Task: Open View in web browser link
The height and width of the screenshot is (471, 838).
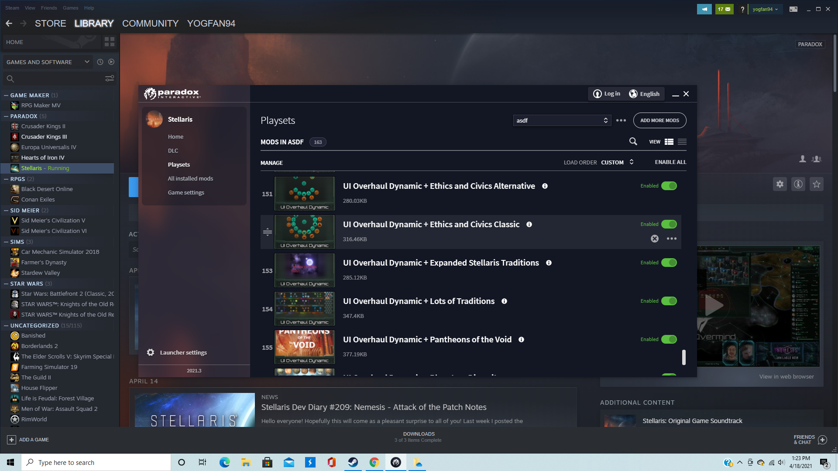Action: pyautogui.click(x=786, y=377)
